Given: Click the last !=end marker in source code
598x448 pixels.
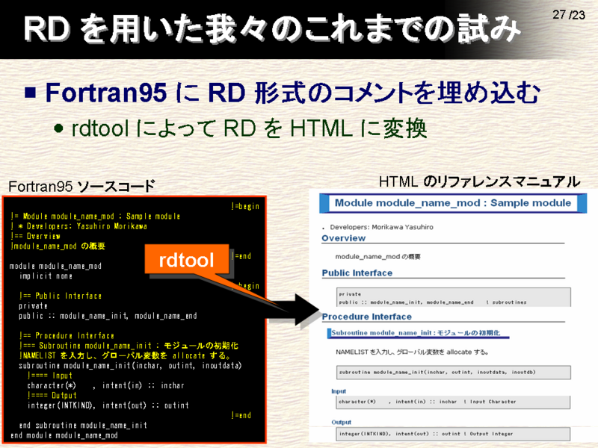Looking at the screenshot, I should pyautogui.click(x=241, y=415).
